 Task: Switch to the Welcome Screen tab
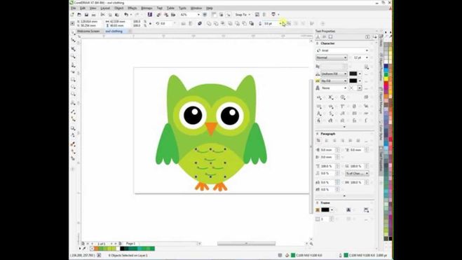[x=88, y=31]
